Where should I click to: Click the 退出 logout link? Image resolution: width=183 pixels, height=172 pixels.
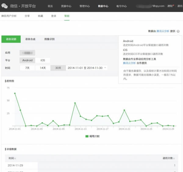tap(180, 6)
